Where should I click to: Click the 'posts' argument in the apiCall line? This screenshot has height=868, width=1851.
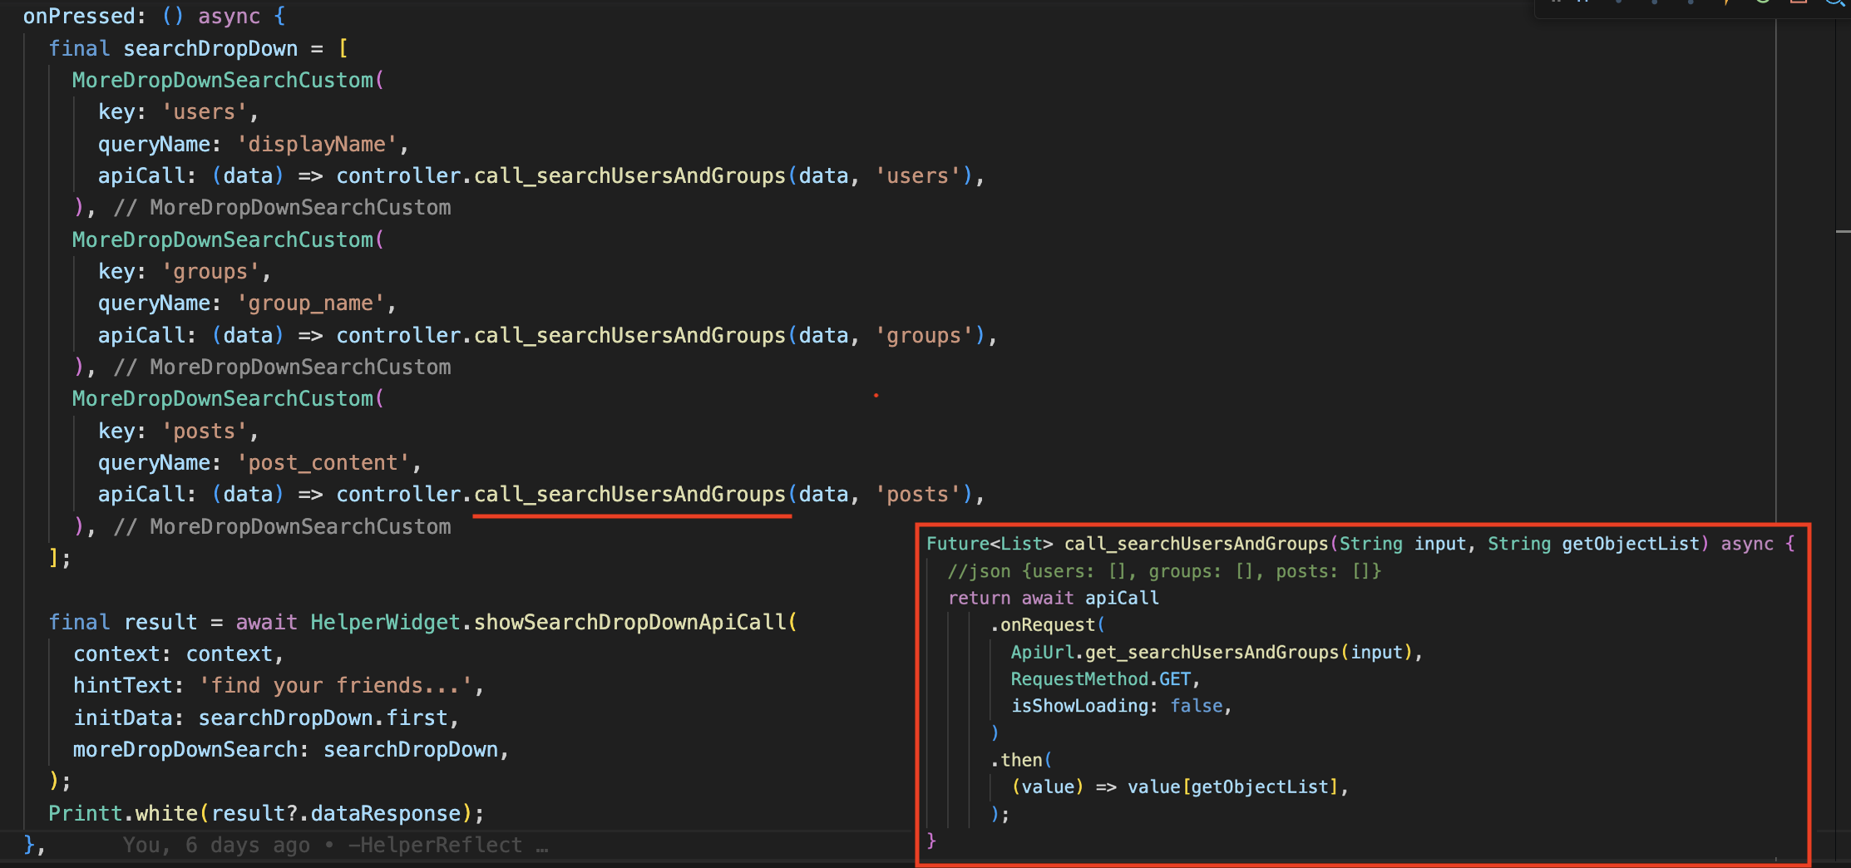pos(918,494)
